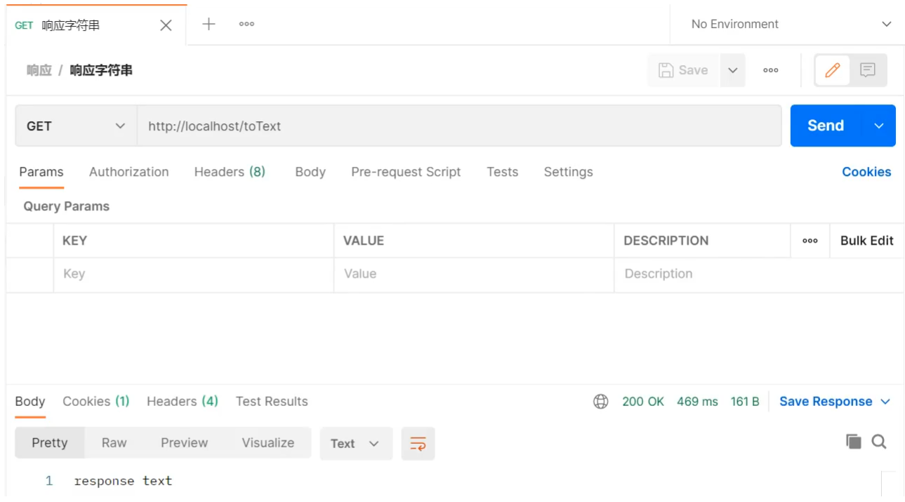Search the response using magnifier icon
The height and width of the screenshot is (502, 905).
879,442
